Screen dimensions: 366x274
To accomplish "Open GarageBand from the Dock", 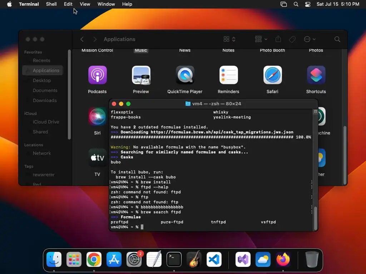I will pos(194,259).
